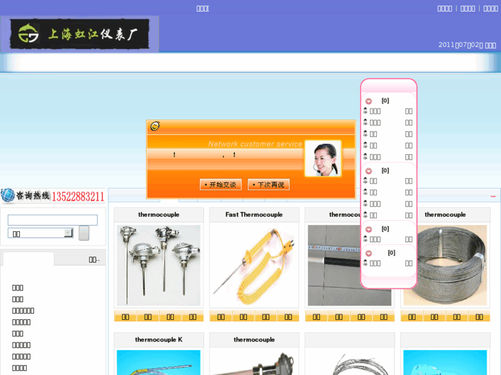The image size is (501, 375).
Task: Open the category dropdown below the search box
Action: coord(41,233)
